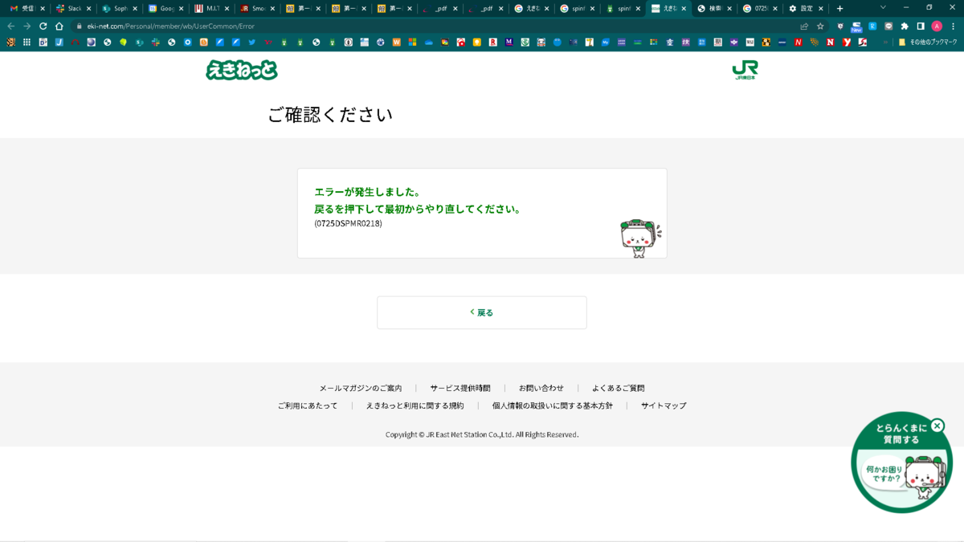This screenshot has width=964, height=542.
Task: Open the Slack bookmark on the bookmarks bar
Action: tap(155, 43)
